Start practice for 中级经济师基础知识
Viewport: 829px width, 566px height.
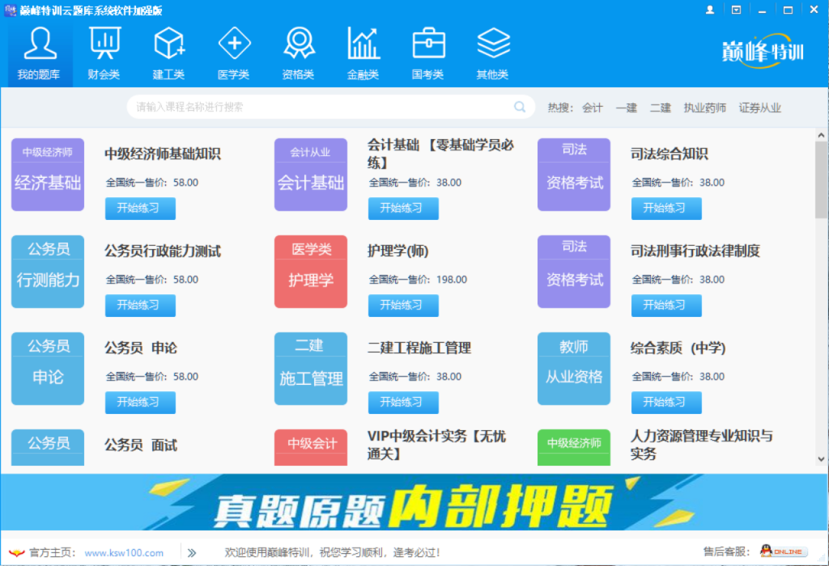point(140,209)
